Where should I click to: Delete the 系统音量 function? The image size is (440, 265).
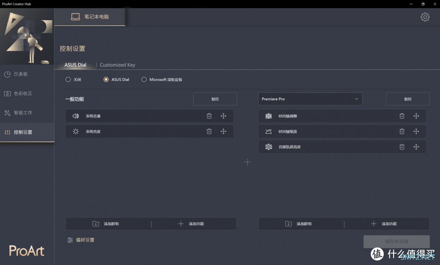(x=209, y=116)
